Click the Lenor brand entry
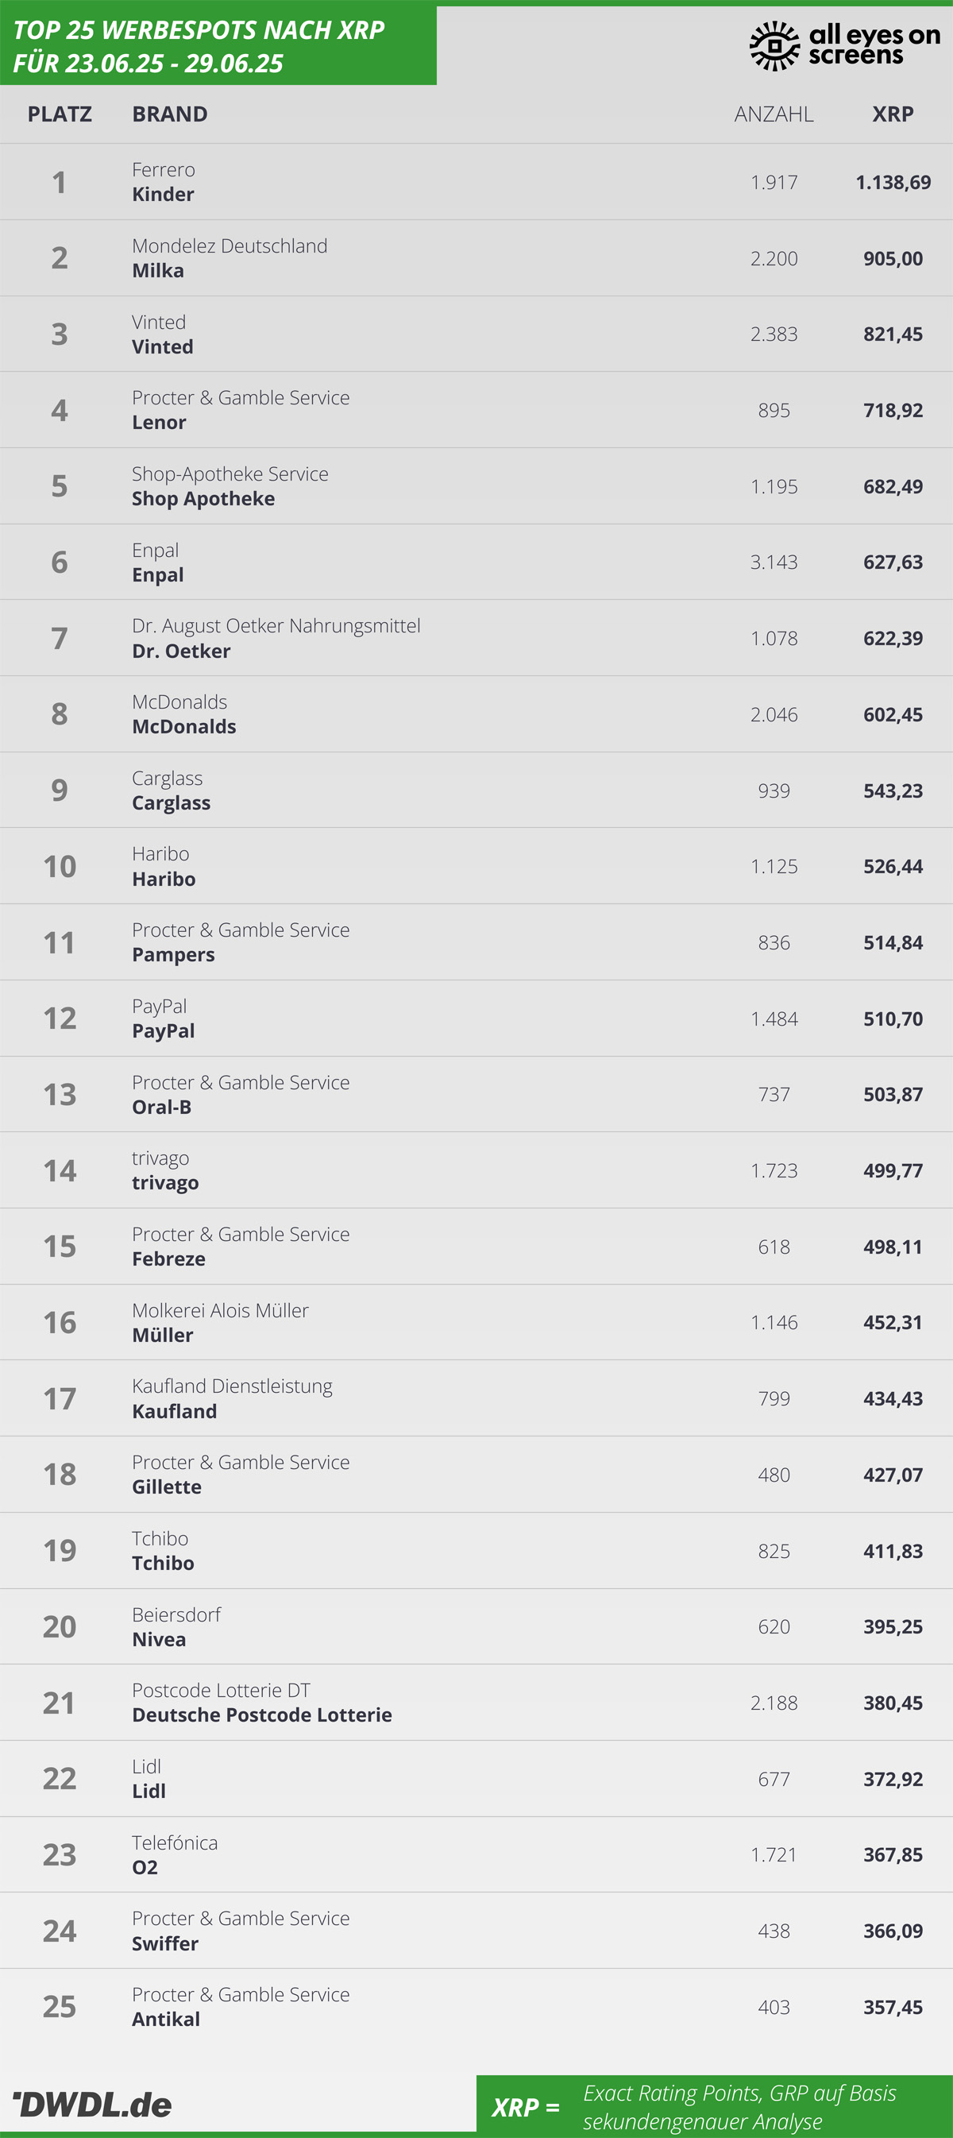The height and width of the screenshot is (2138, 953). pyautogui.click(x=160, y=423)
